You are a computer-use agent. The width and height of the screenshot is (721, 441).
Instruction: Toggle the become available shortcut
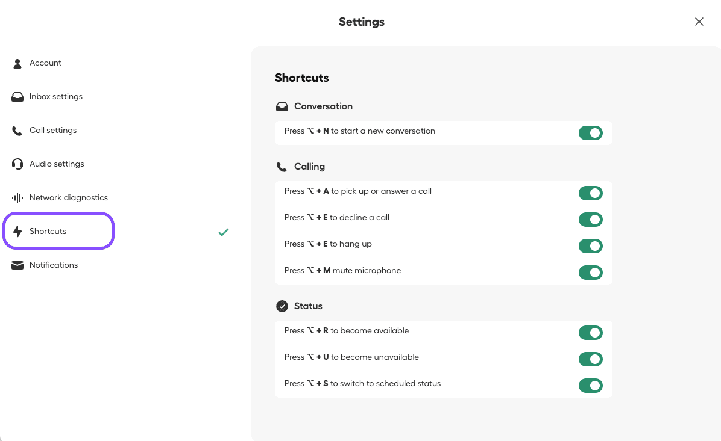tap(590, 333)
